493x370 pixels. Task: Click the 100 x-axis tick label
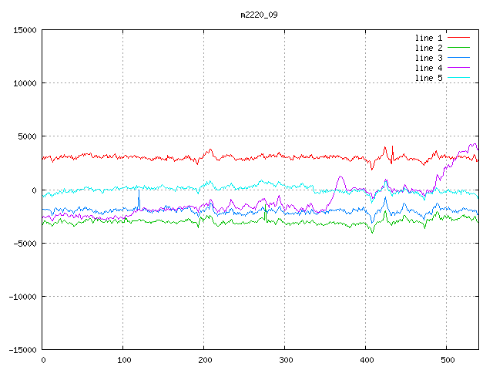click(x=123, y=360)
